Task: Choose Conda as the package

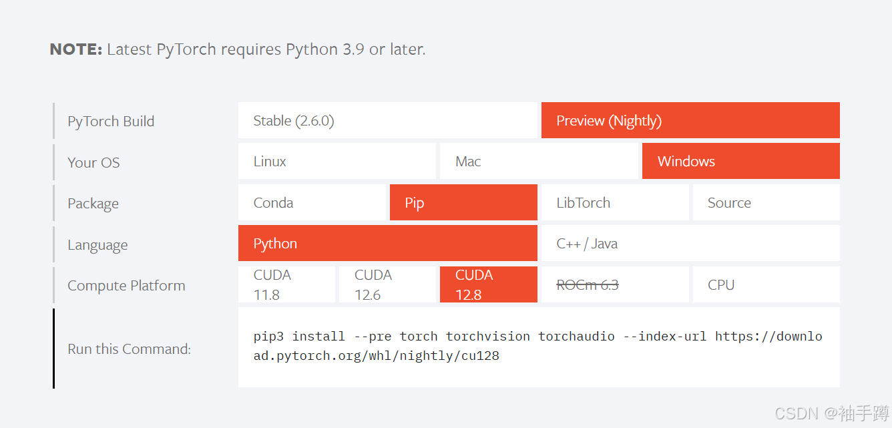Action: [x=312, y=203]
